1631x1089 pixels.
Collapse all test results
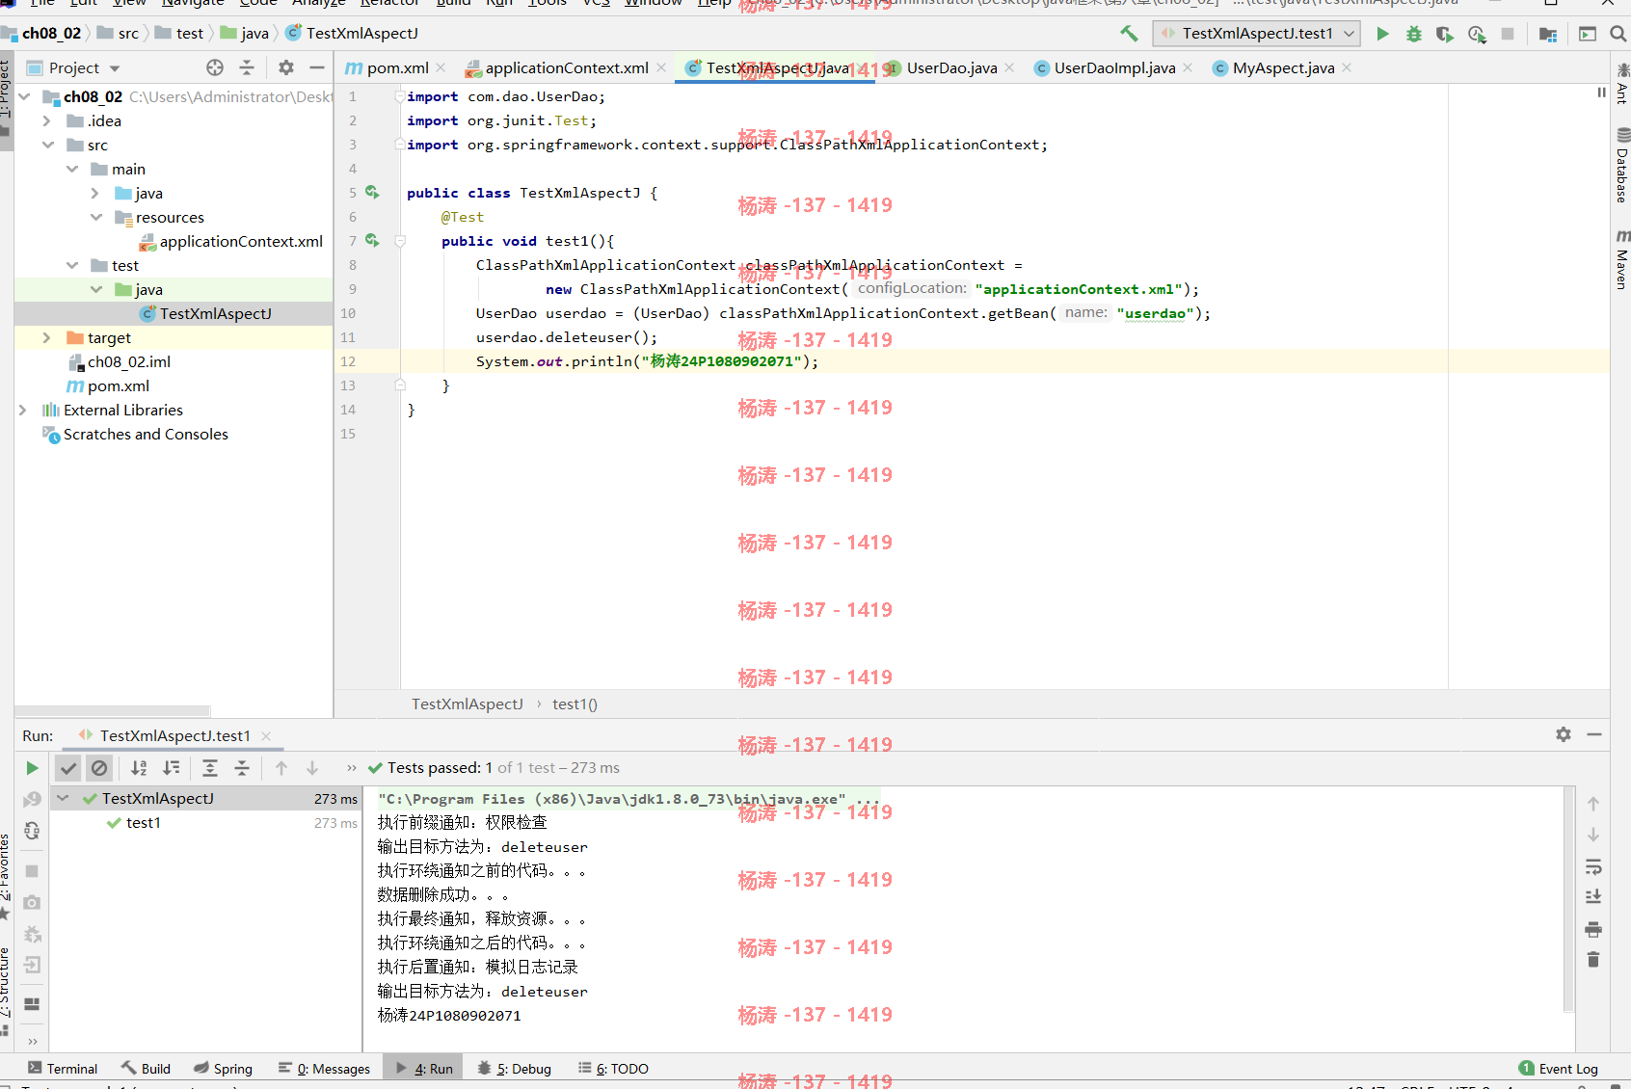pyautogui.click(x=242, y=768)
